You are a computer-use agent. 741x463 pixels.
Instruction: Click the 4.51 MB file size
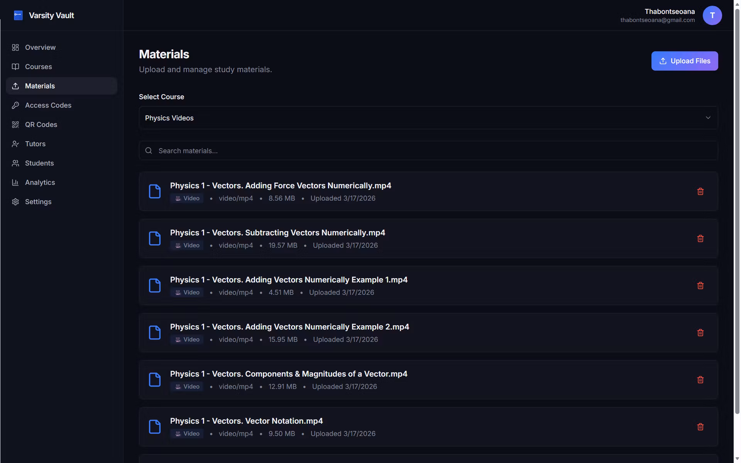point(281,292)
